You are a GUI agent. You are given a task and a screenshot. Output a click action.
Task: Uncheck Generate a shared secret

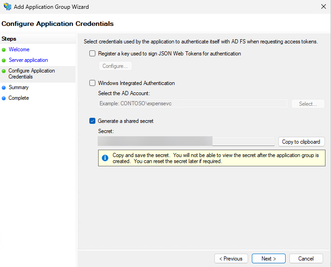tap(93, 121)
